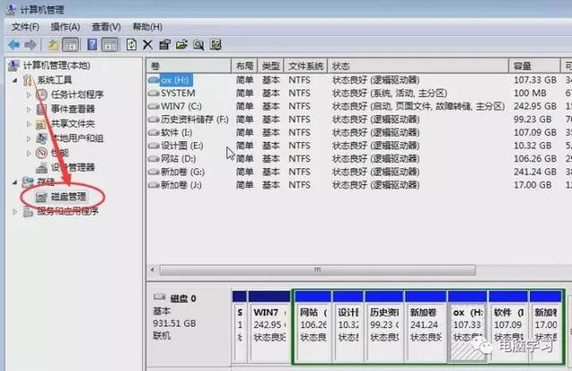Select 磁盘管理 in the left tree

pos(67,197)
